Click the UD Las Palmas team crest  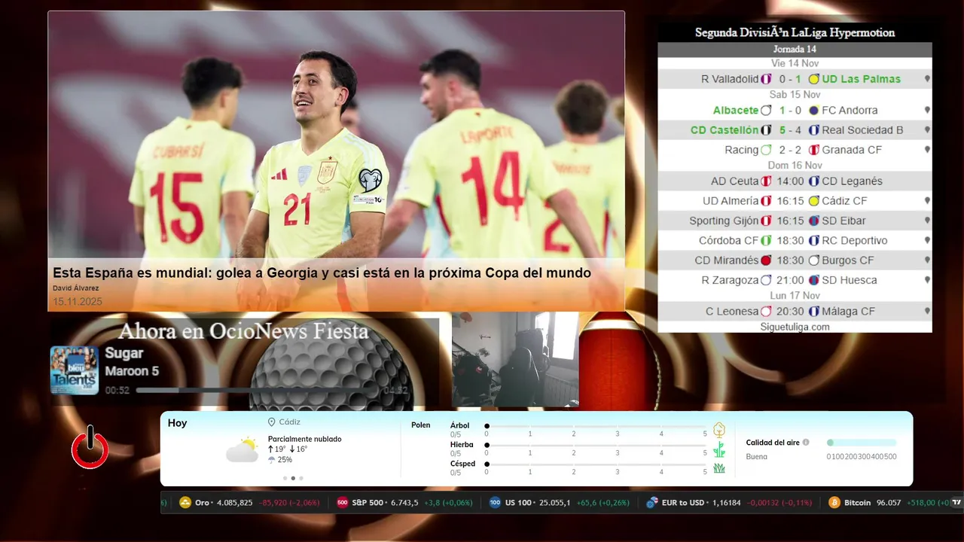pyautogui.click(x=813, y=79)
